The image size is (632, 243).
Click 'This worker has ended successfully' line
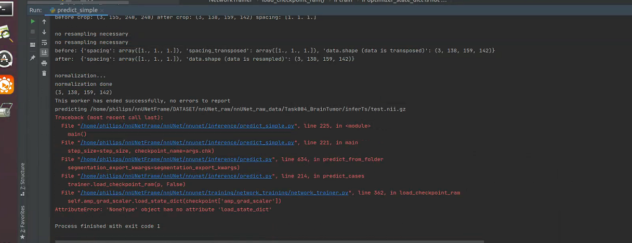(x=142, y=101)
